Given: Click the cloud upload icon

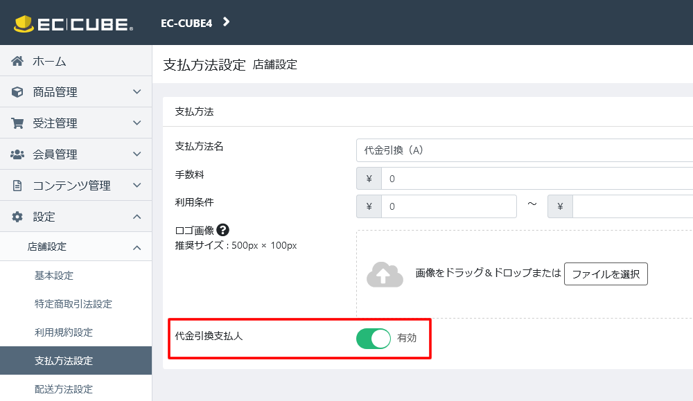Looking at the screenshot, I should (385, 274).
